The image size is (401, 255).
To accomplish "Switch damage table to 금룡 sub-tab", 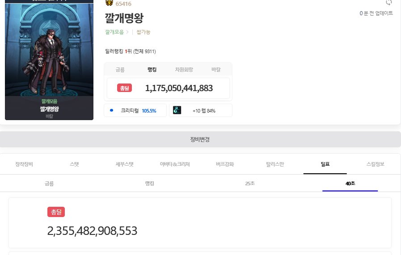I will pyautogui.click(x=49, y=184).
